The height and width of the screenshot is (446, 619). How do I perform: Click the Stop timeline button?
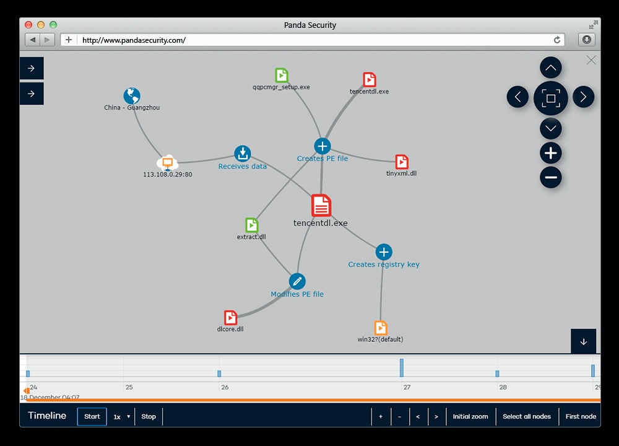click(x=149, y=416)
